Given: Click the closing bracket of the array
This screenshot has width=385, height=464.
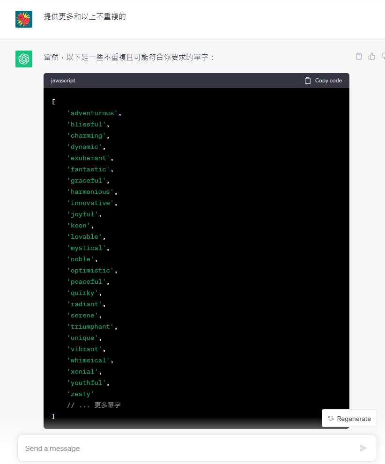Looking at the screenshot, I should coord(53,416).
